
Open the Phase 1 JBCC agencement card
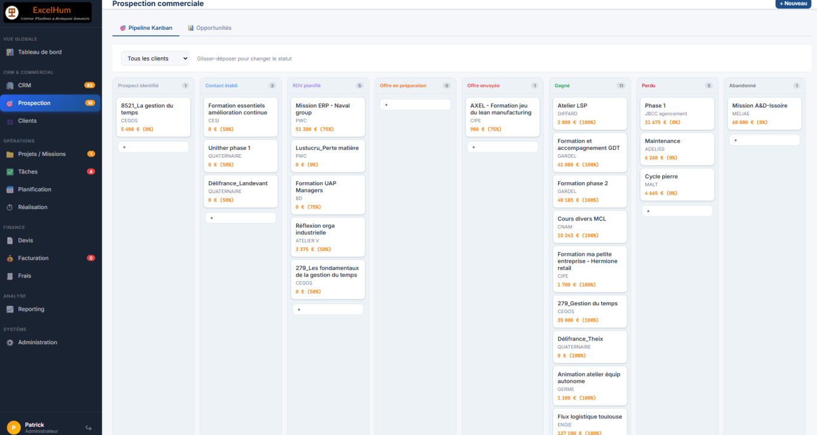click(x=677, y=114)
